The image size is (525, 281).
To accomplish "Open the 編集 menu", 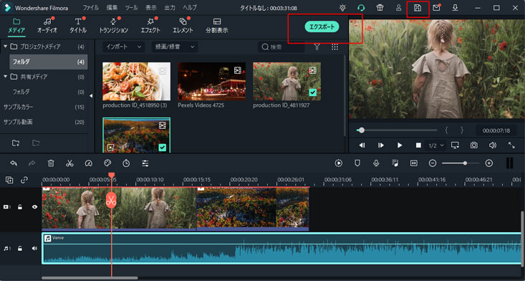I will point(112,7).
